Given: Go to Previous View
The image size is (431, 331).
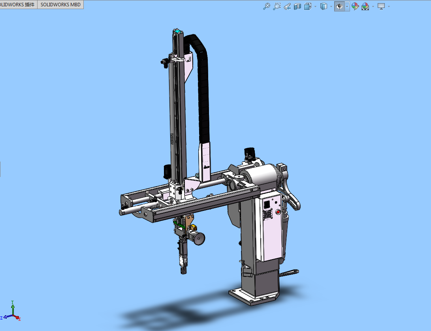Looking at the screenshot, I should [287, 6].
